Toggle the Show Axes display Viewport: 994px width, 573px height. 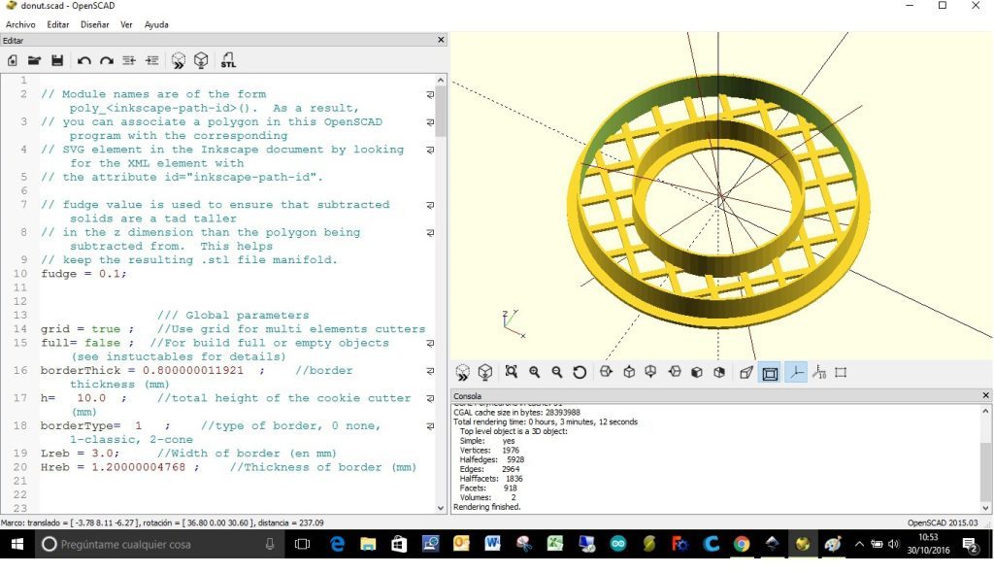point(795,372)
